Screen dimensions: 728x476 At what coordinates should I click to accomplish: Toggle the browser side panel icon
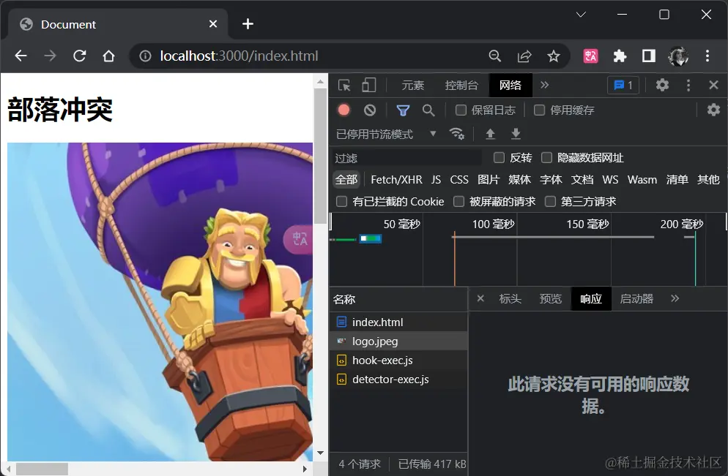click(x=649, y=56)
